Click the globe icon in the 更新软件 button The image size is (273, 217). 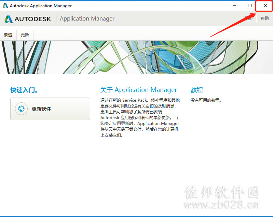(x=21, y=109)
